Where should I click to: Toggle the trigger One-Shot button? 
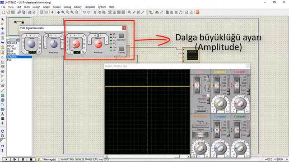208,99
